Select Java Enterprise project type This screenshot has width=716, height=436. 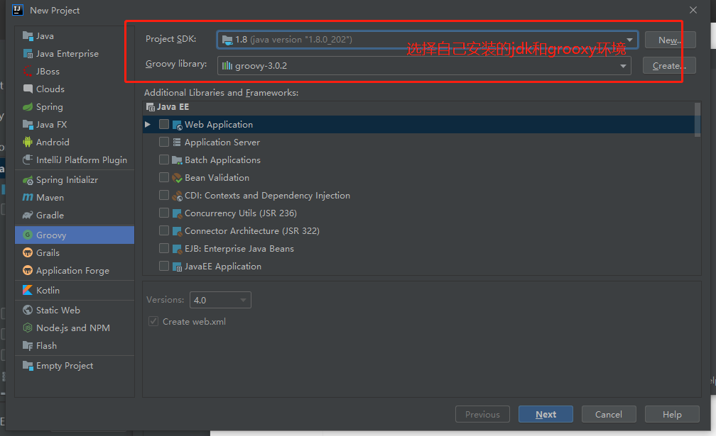tap(67, 54)
